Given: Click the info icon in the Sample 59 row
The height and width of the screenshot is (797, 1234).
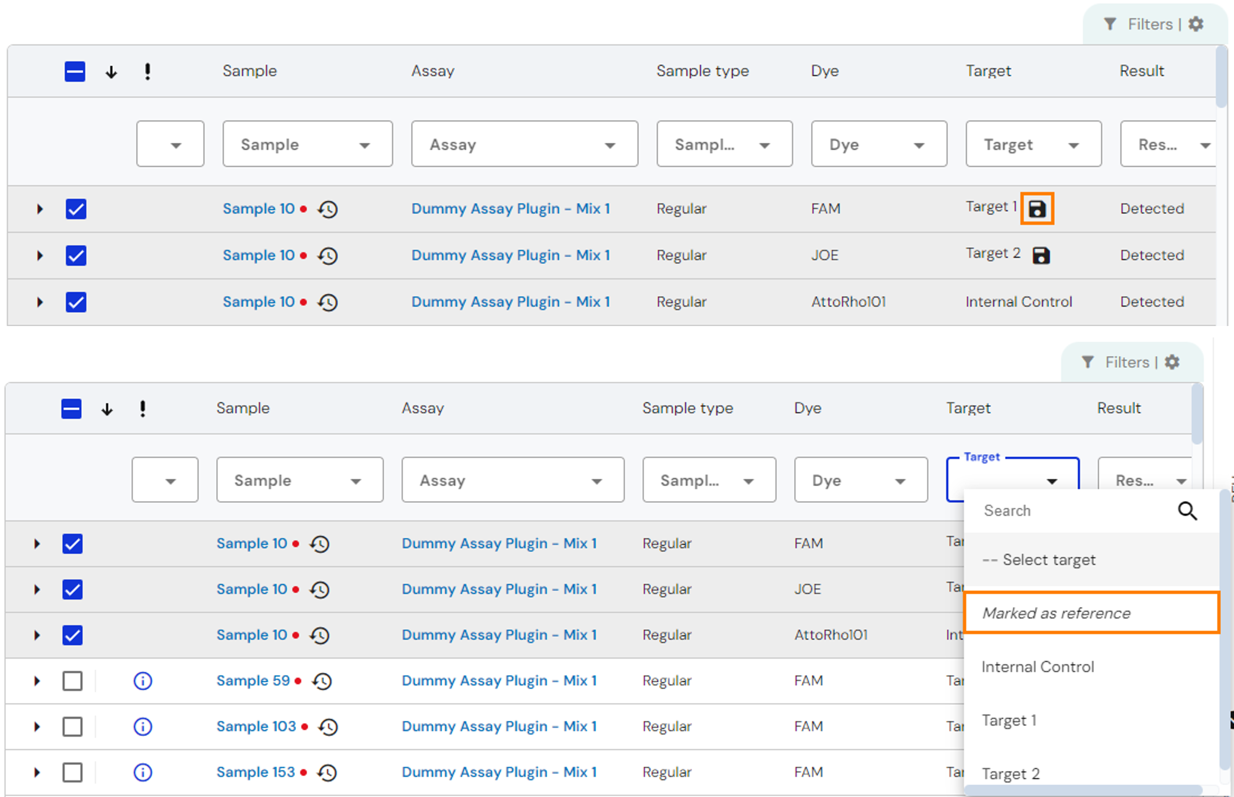Looking at the screenshot, I should [143, 681].
